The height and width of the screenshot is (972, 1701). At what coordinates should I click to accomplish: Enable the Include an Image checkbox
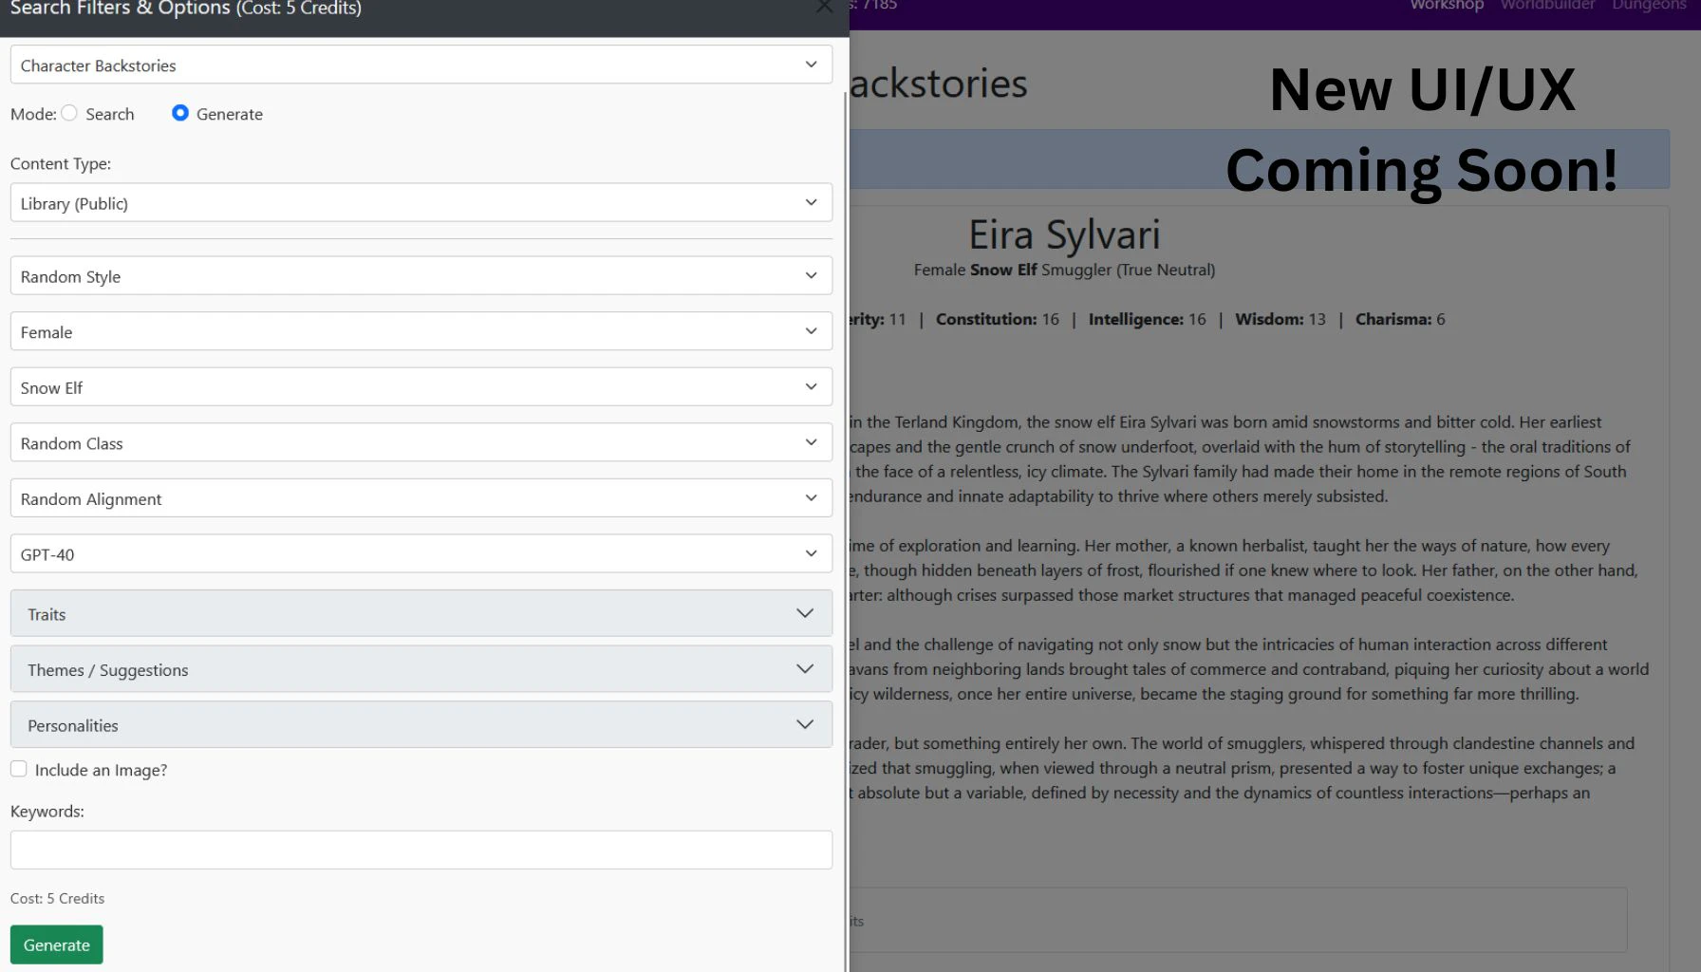(19, 769)
